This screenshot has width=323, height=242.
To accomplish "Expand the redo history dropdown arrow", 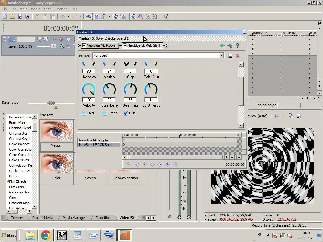I will (80, 17).
